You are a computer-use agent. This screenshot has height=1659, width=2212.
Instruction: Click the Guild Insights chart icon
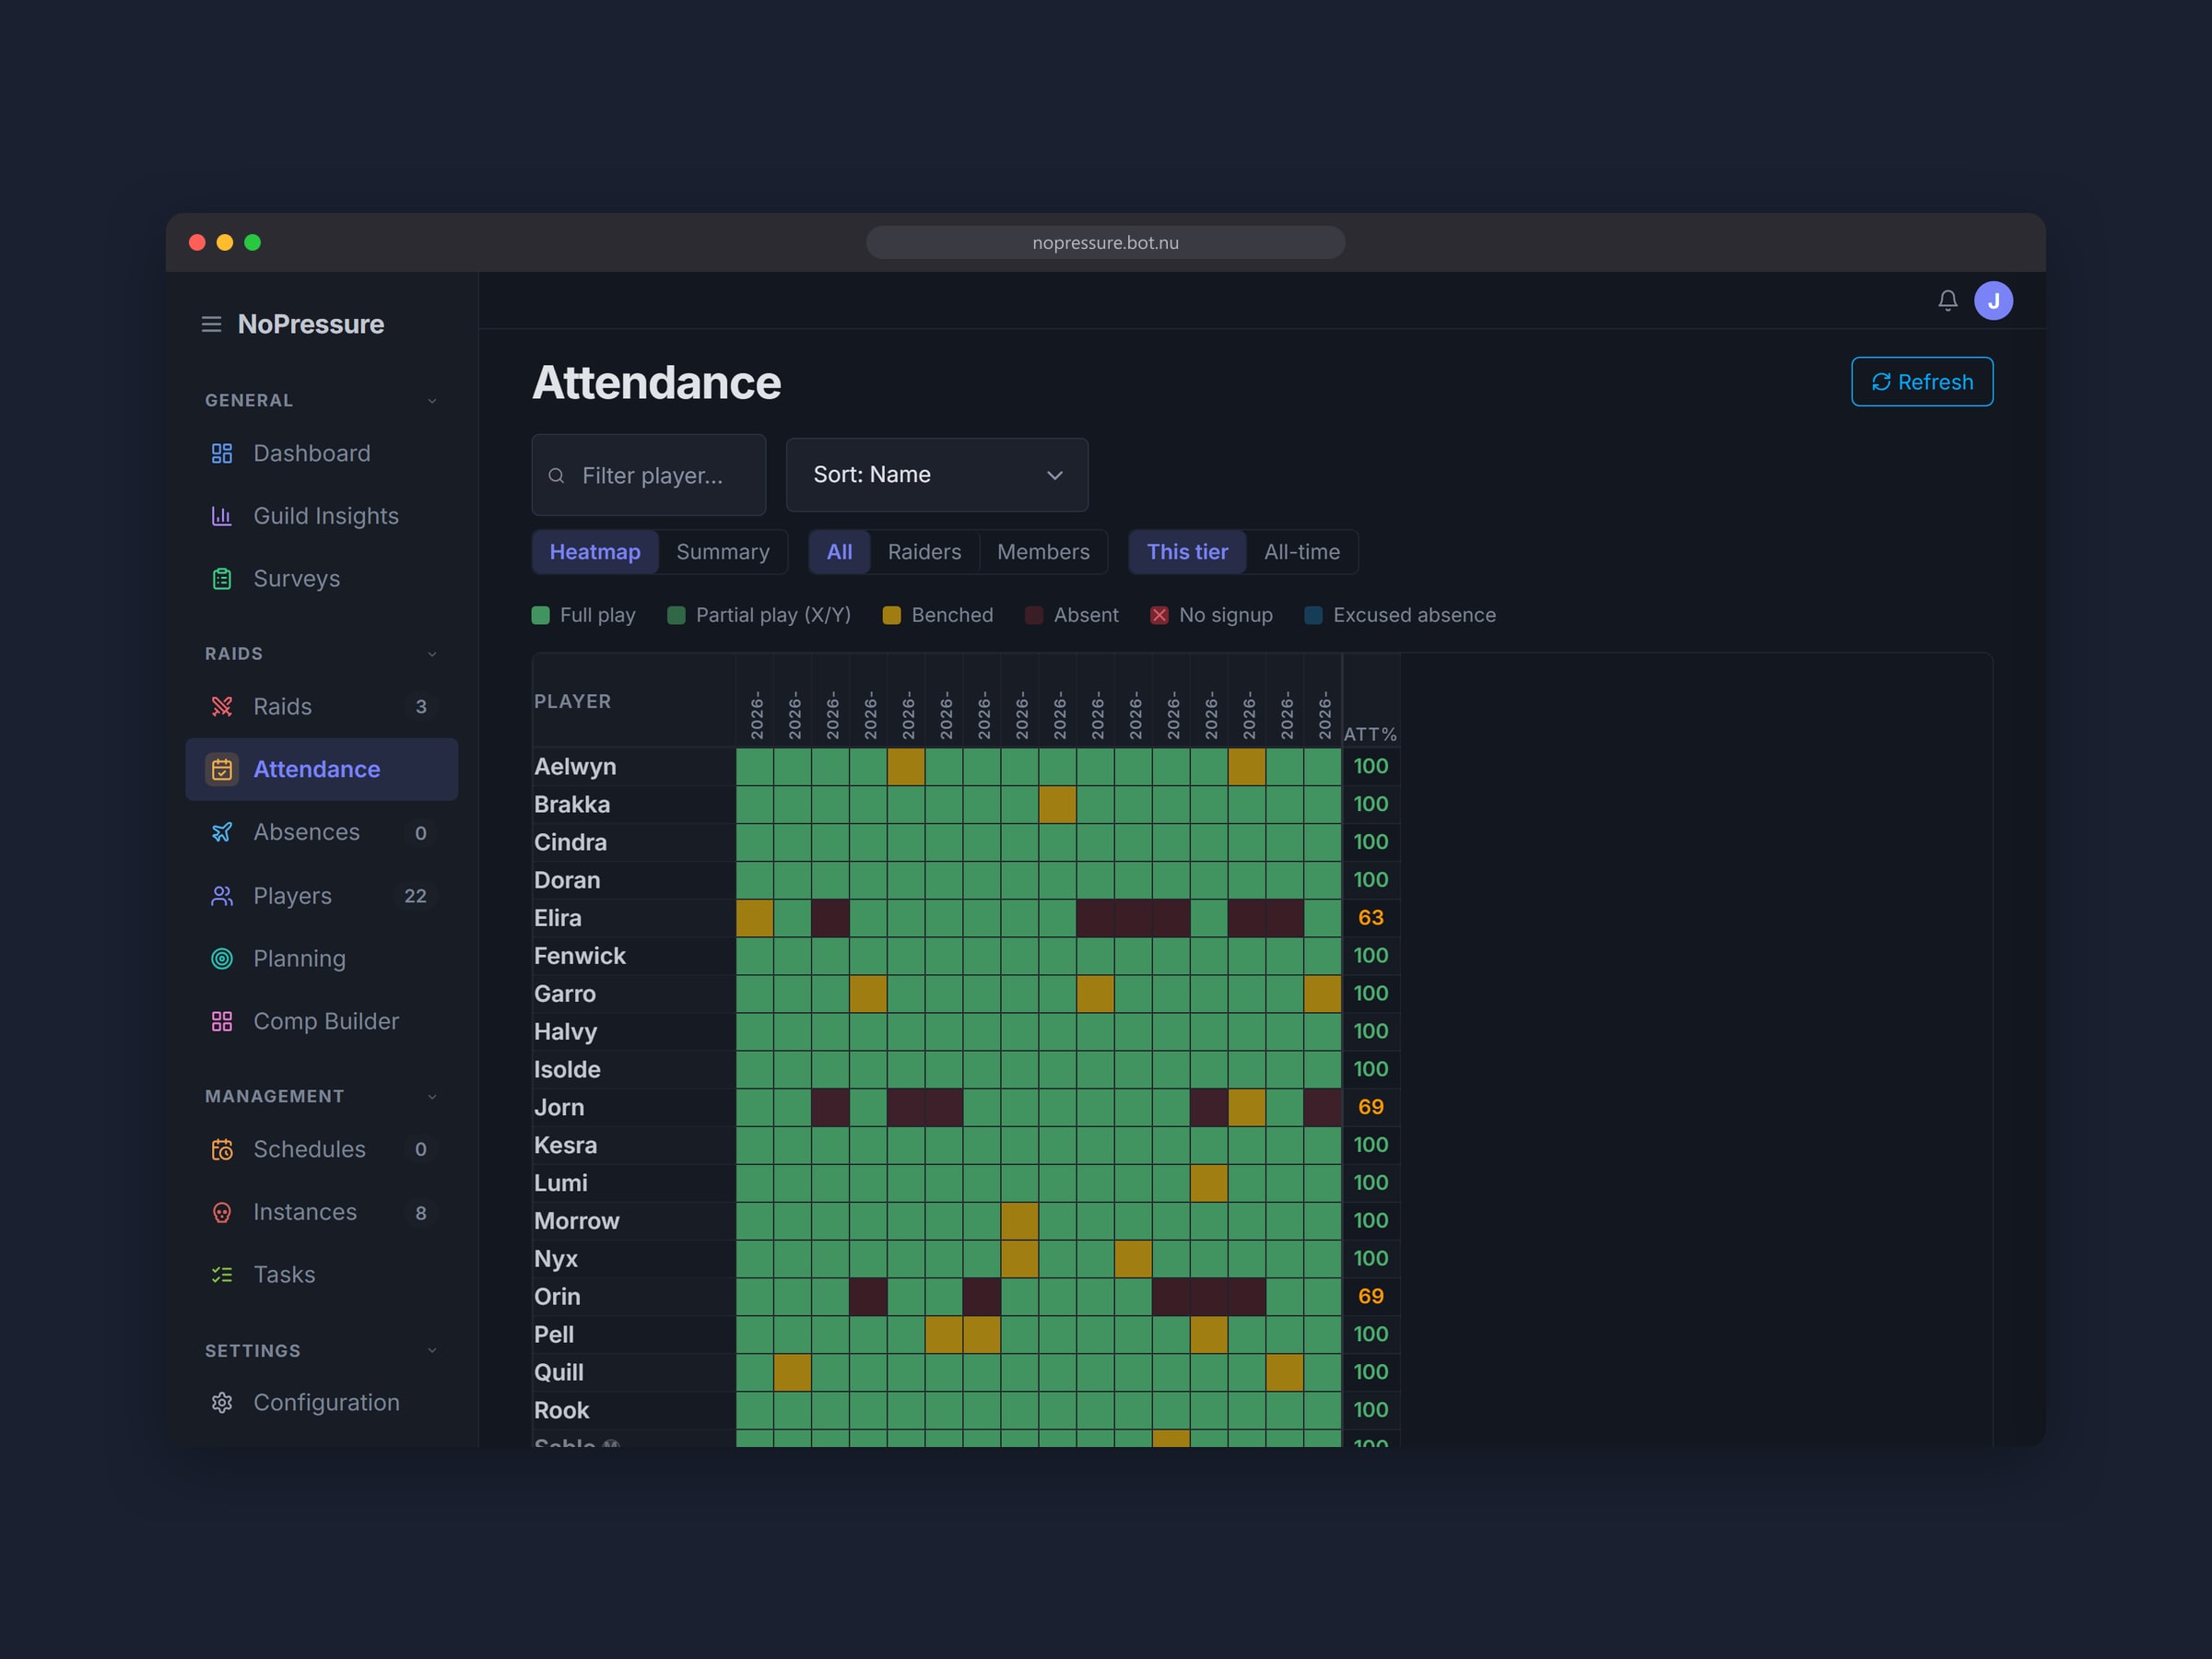point(222,516)
